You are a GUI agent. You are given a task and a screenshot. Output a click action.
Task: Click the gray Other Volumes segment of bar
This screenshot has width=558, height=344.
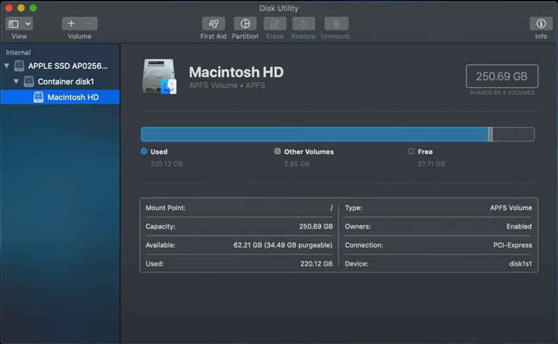pyautogui.click(x=490, y=135)
